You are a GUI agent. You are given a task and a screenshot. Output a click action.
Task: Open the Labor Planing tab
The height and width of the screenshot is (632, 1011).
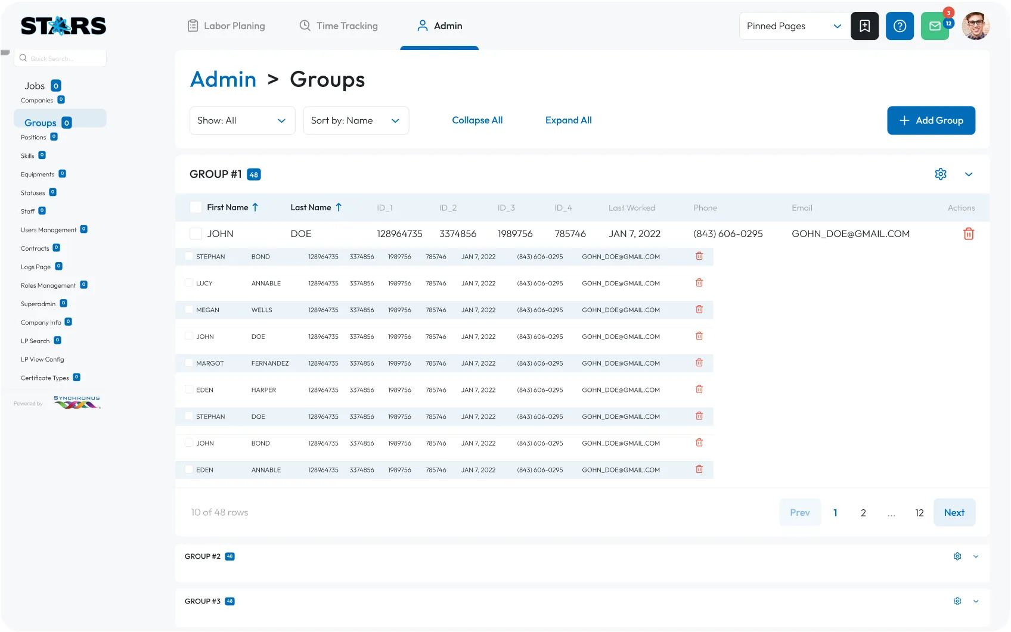[x=226, y=26]
